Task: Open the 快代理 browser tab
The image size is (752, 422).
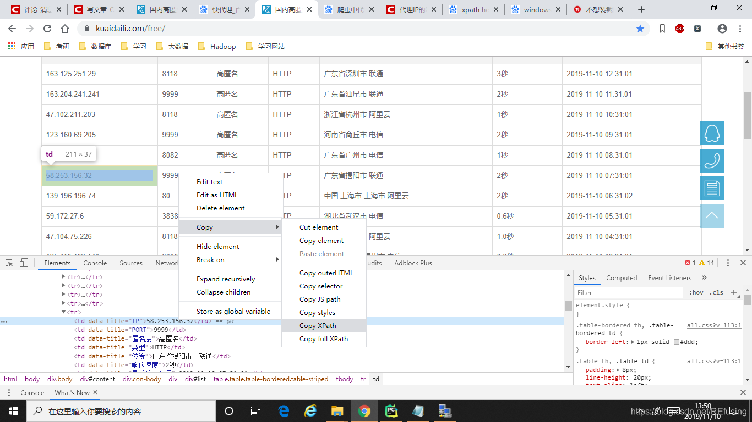Action: click(225, 9)
